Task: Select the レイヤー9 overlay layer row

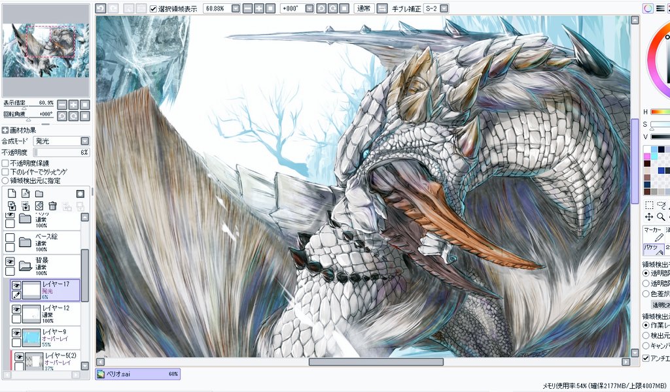Action: tap(45, 338)
